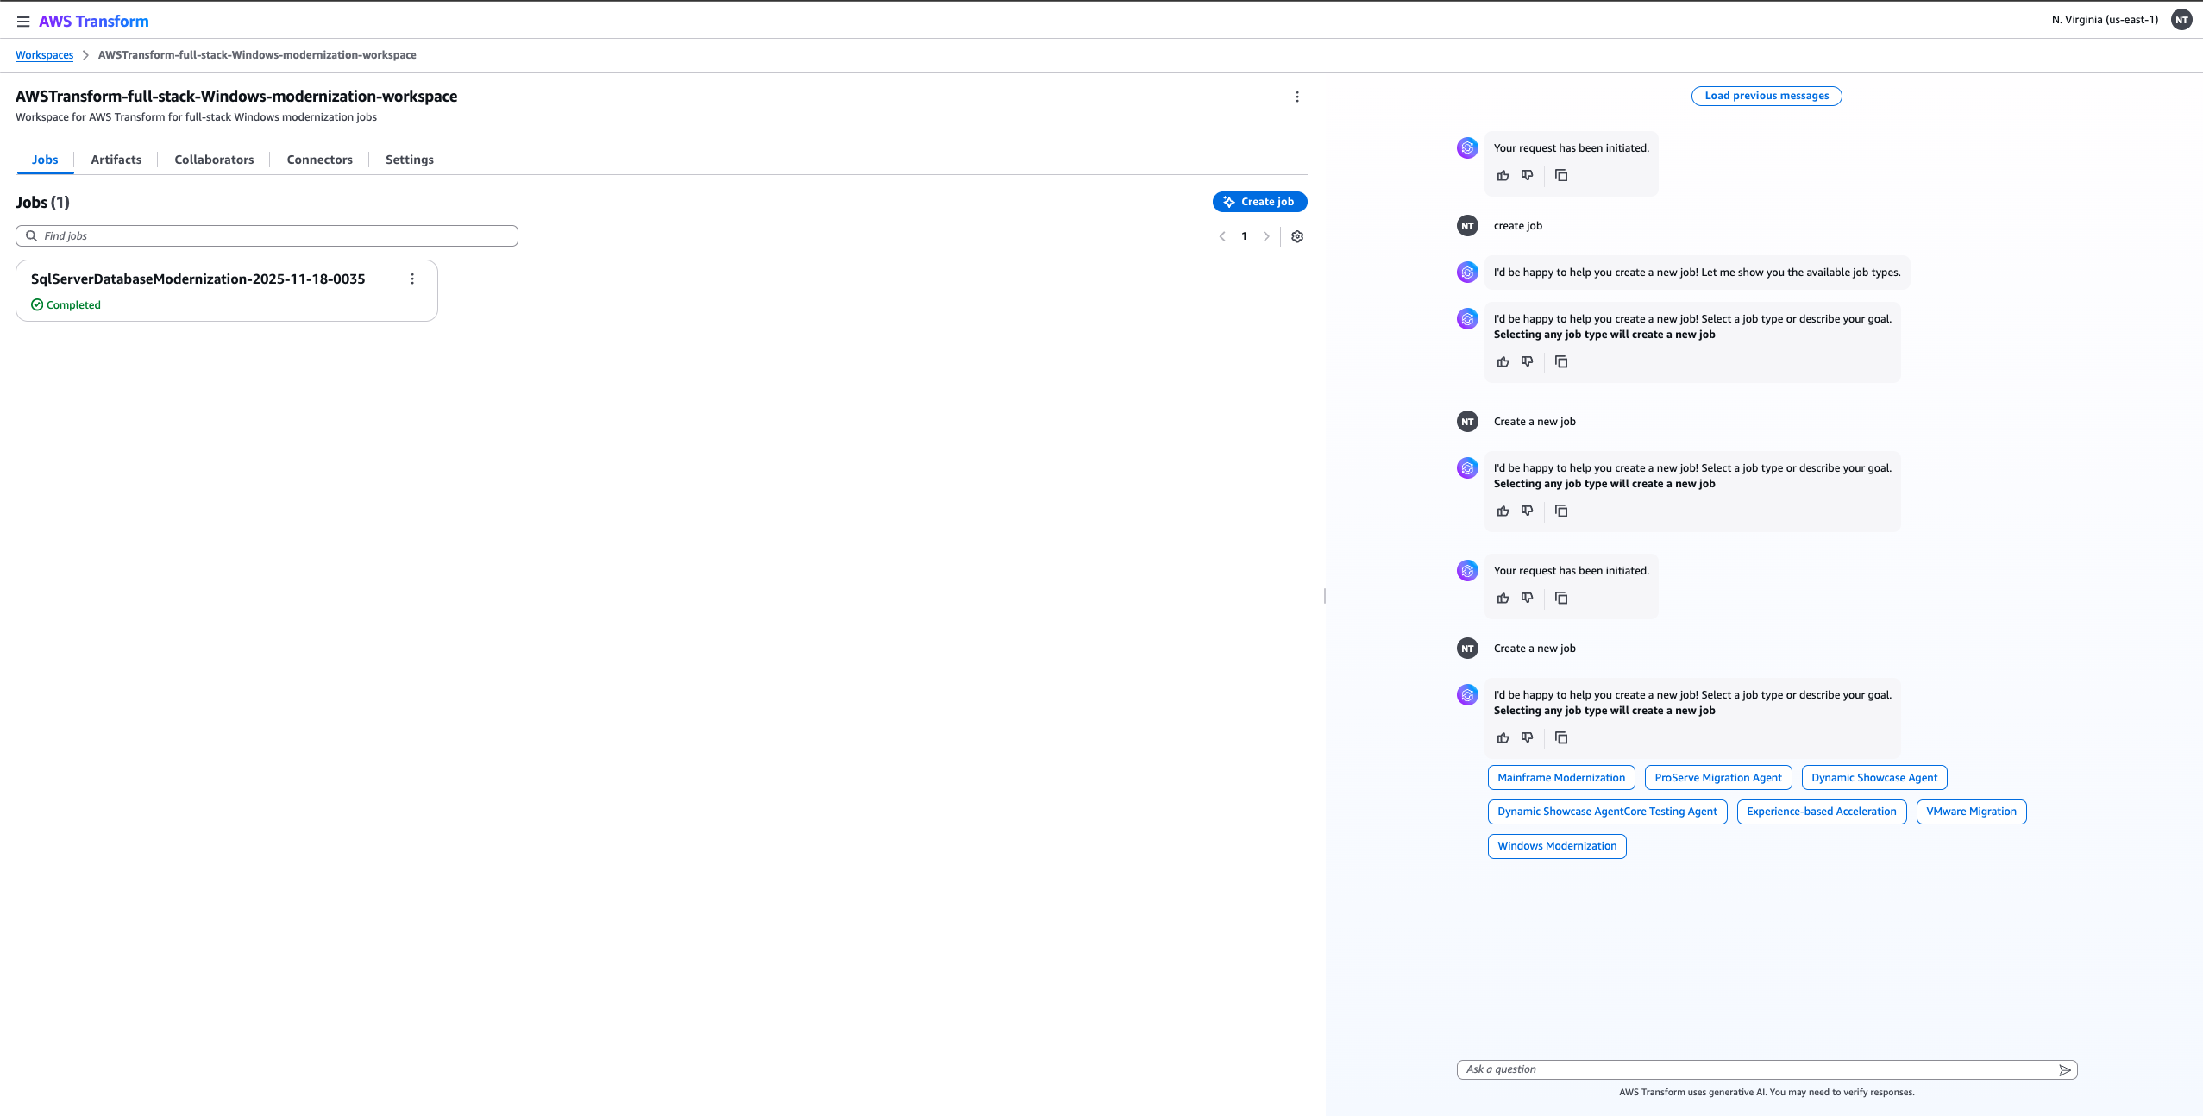Viewport: 2203px width, 1116px height.
Task: Switch to the Artifacts tab
Action: [x=116, y=160]
